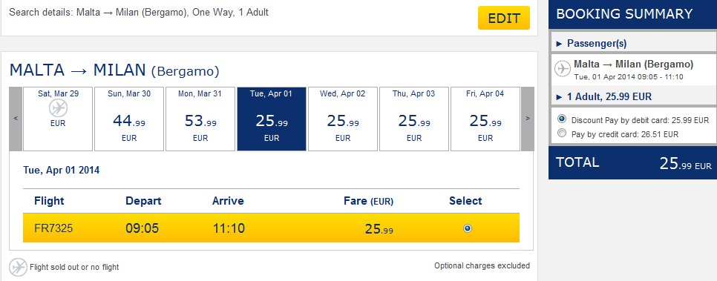Click the previous dates arrow in carousel
Screen dimensions: 717x281
click(x=16, y=119)
